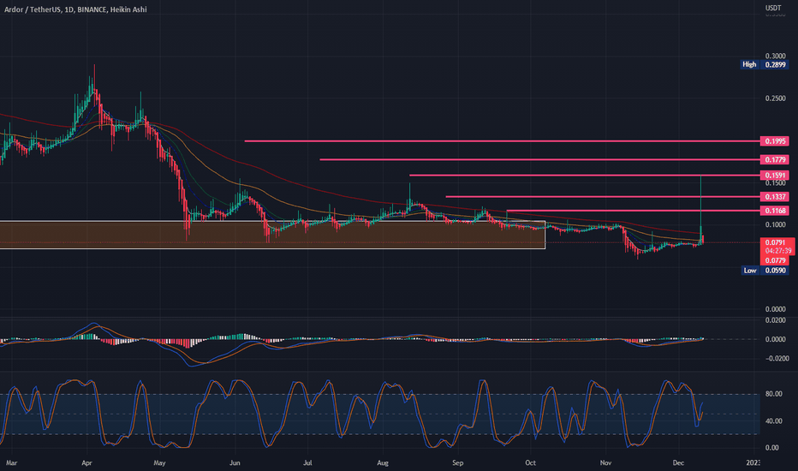Click the 0.0779 price label
This screenshot has height=471, width=798.
(775, 260)
